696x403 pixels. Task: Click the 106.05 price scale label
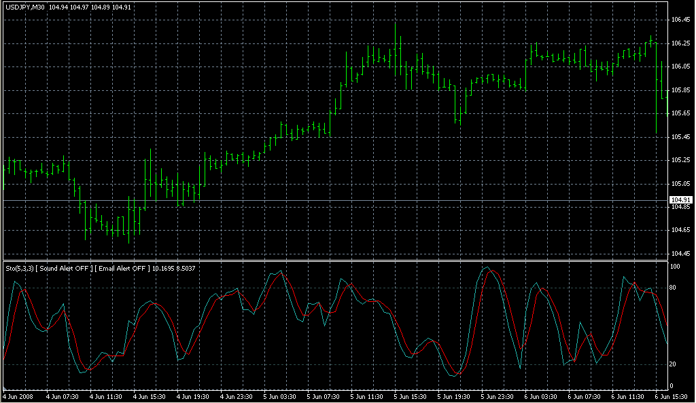pos(680,66)
